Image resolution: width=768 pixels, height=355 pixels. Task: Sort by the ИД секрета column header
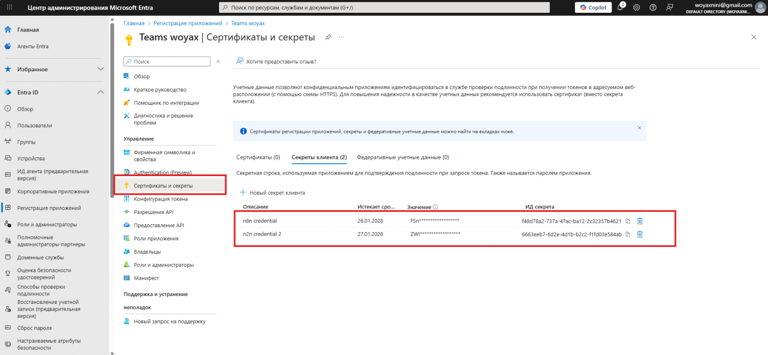point(540,207)
